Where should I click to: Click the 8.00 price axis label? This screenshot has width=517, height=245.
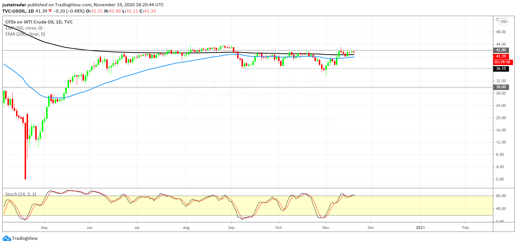point(500,154)
